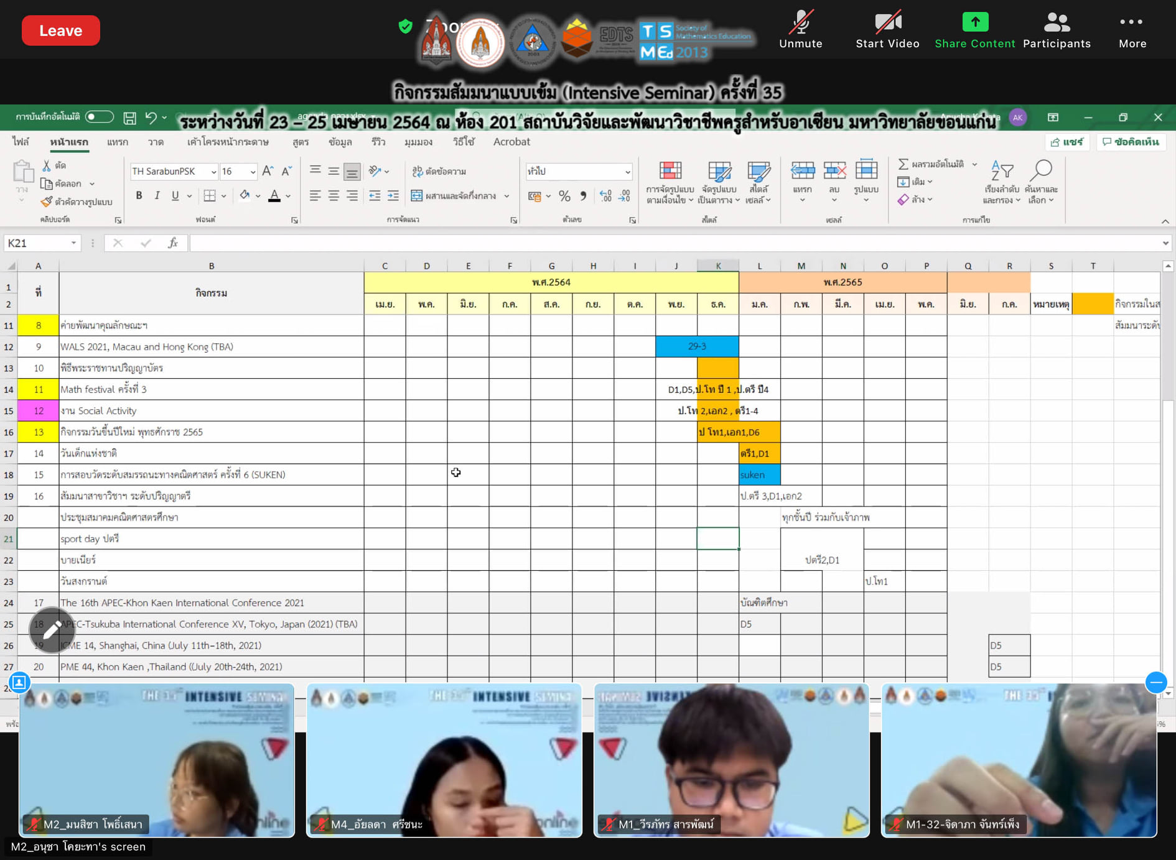
Task: Open the Acrobat ribbon tab
Action: pos(511,142)
